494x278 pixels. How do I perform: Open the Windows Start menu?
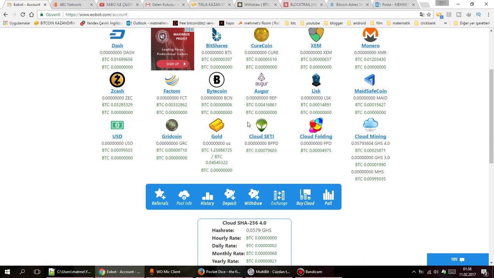[7, 272]
